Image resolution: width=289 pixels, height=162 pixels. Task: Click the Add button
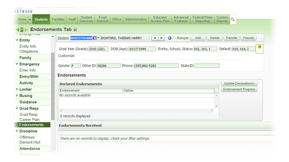(198, 38)
